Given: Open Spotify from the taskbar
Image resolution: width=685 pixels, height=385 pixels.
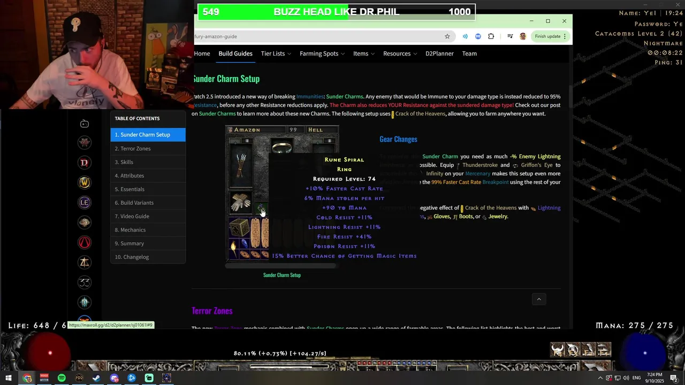Looking at the screenshot, I should [x=62, y=378].
